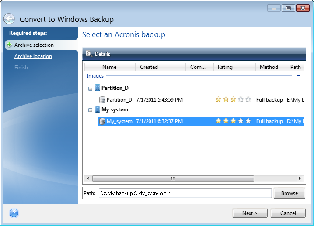This screenshot has width=314, height=226.
Task: Click the My_system group disk icon
Action: click(98, 110)
